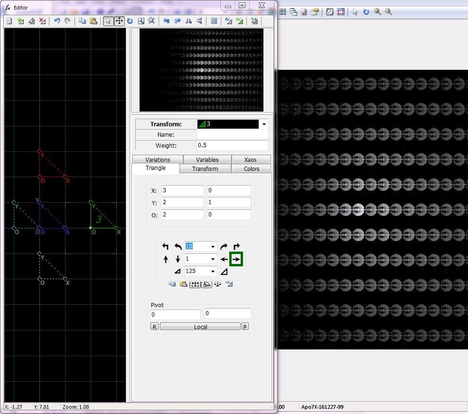Click the Name input field
The height and width of the screenshot is (414, 468).
click(232, 135)
